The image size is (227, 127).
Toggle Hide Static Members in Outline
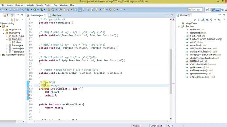tap(211, 20)
